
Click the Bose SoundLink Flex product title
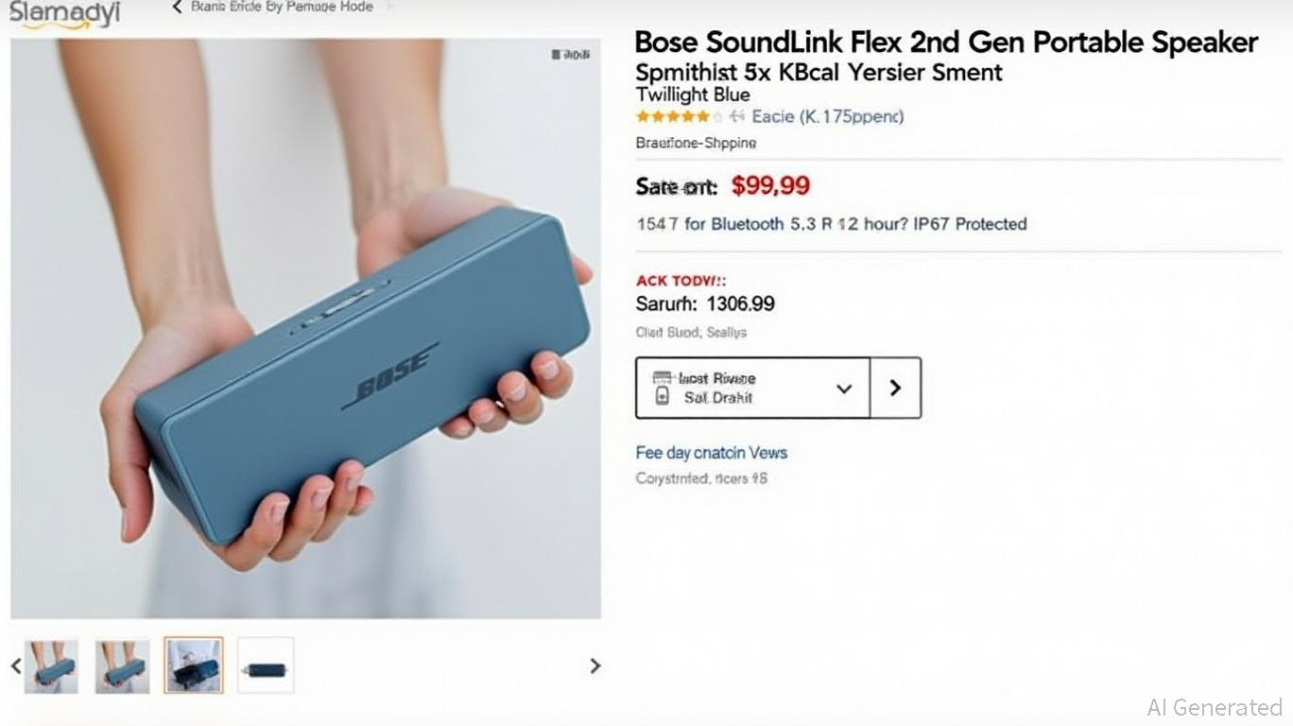(x=945, y=43)
